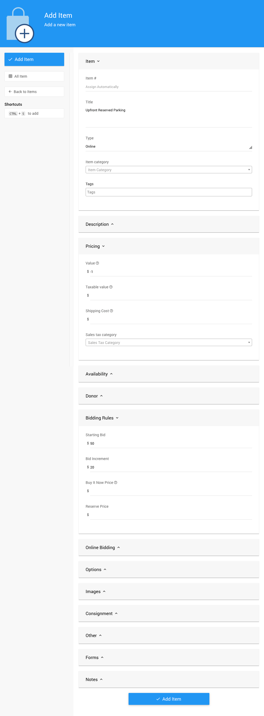
Task: Expand the Description section
Action: tap(99, 224)
